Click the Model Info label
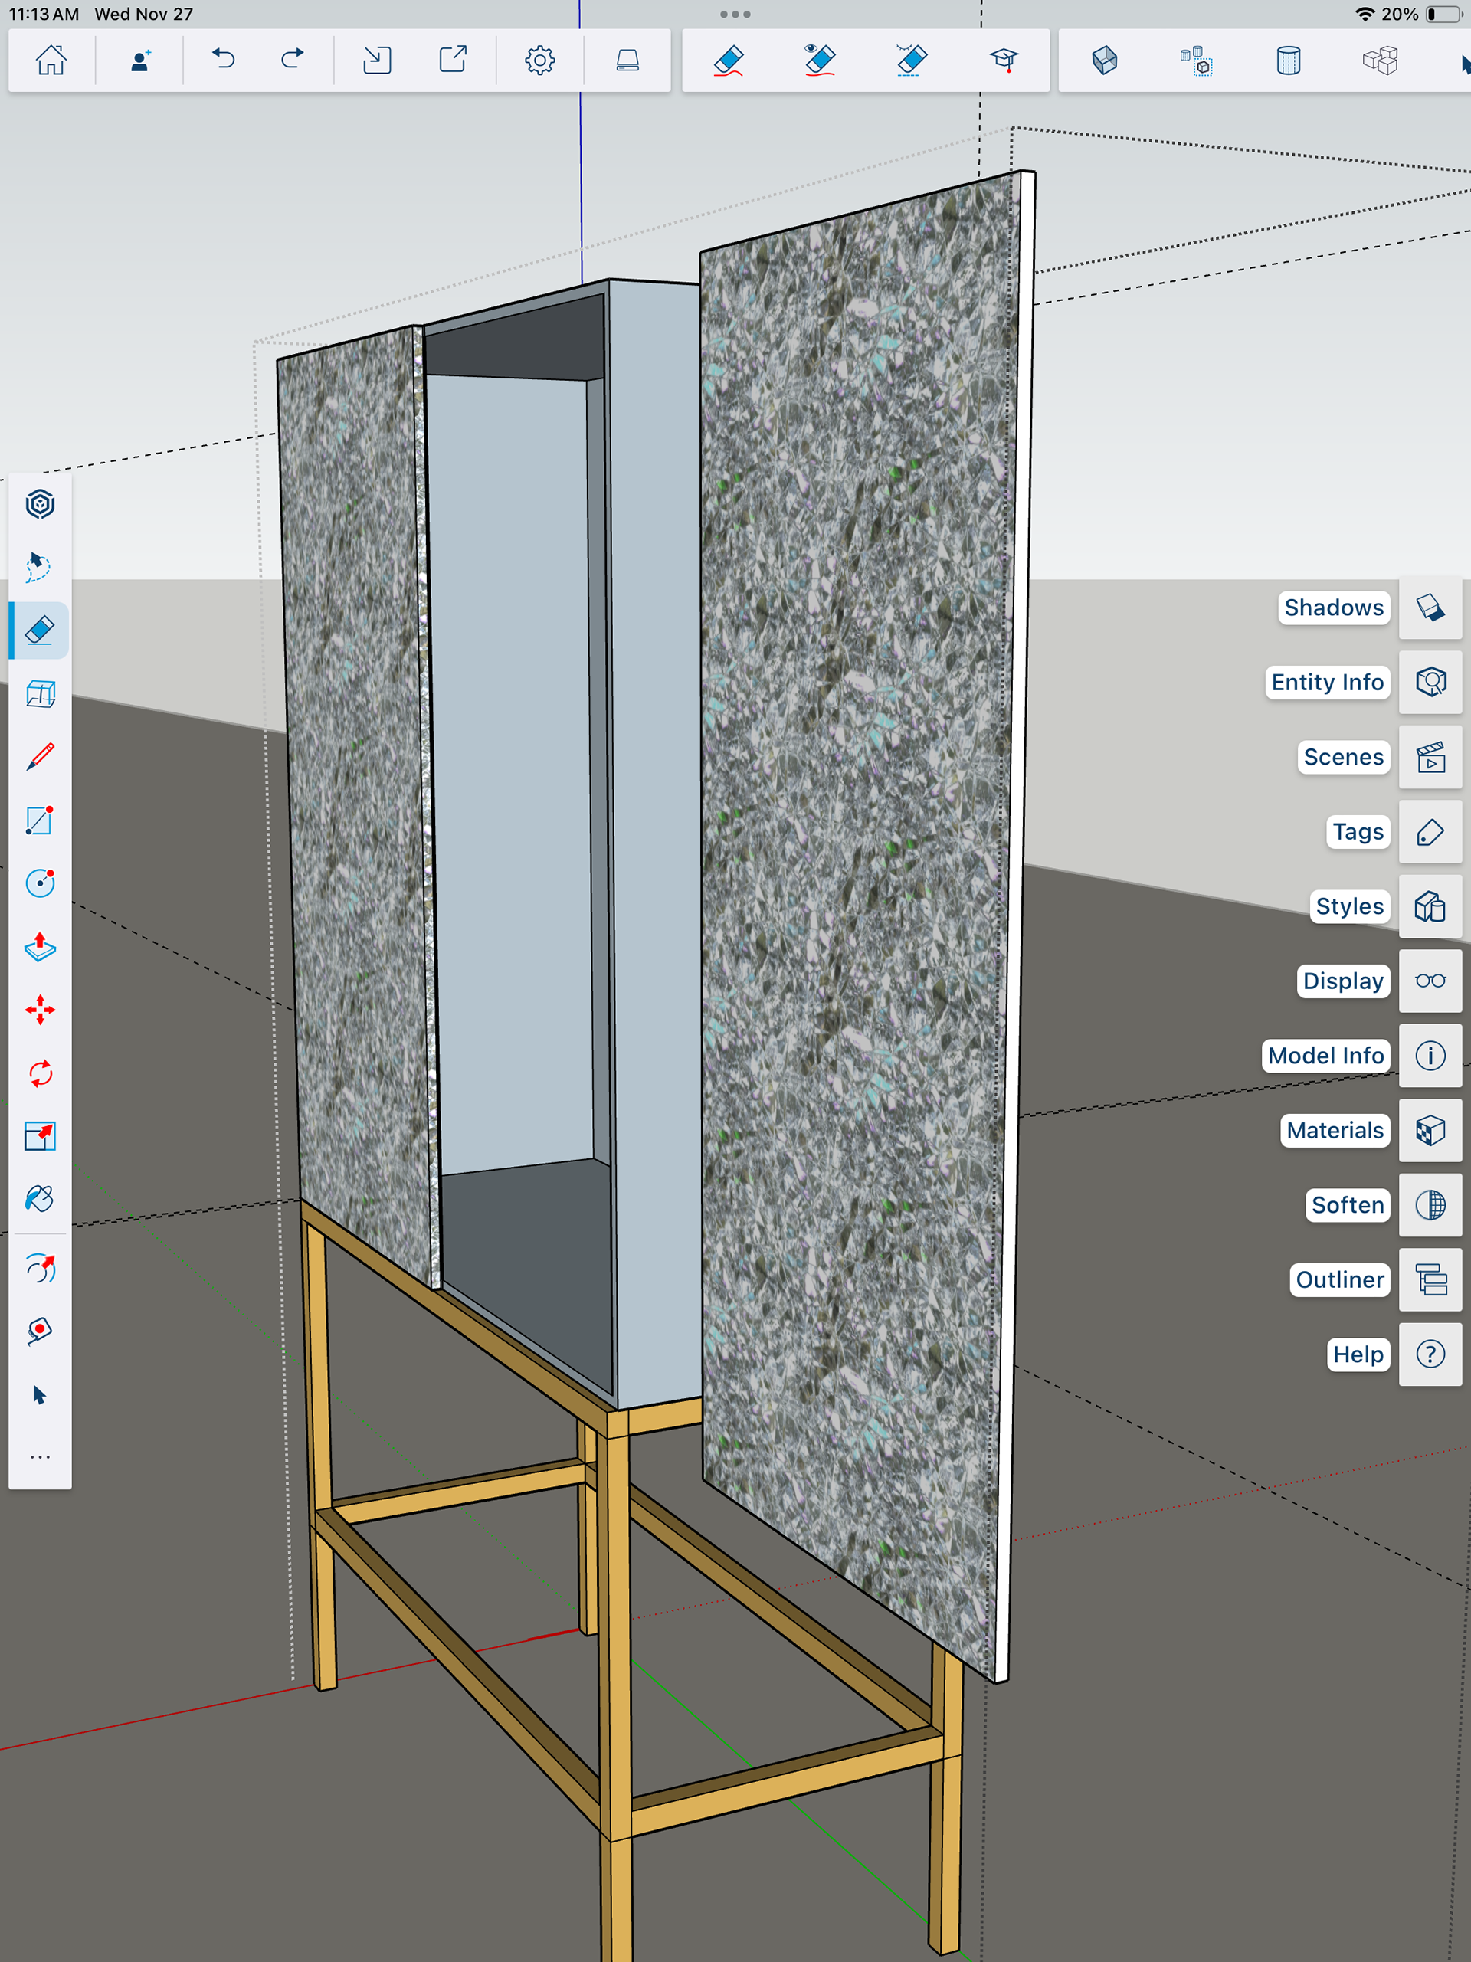This screenshot has height=1962, width=1471. point(1325,1056)
